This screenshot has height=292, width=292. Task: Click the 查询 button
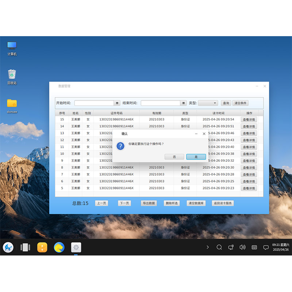226,103
